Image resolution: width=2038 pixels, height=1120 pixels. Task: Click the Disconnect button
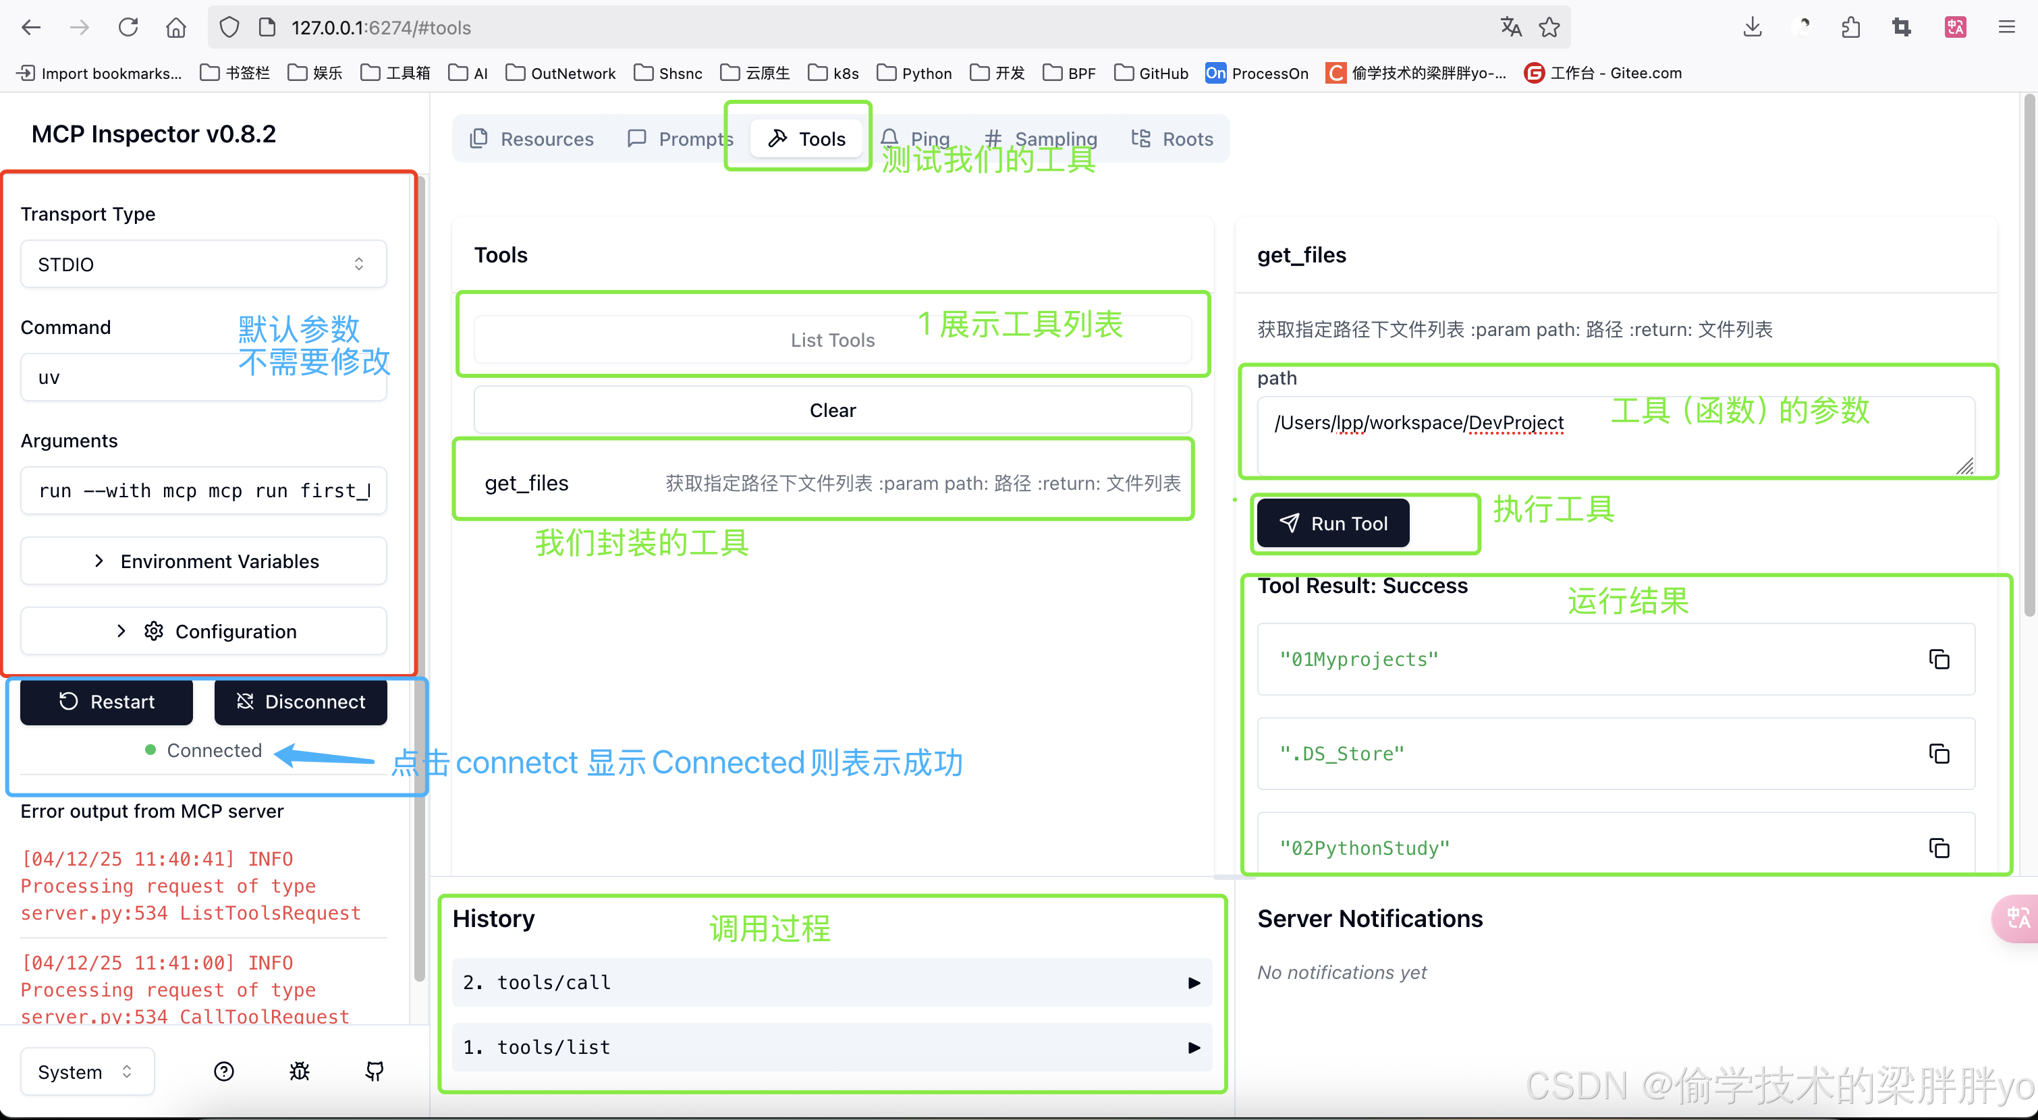[300, 702]
